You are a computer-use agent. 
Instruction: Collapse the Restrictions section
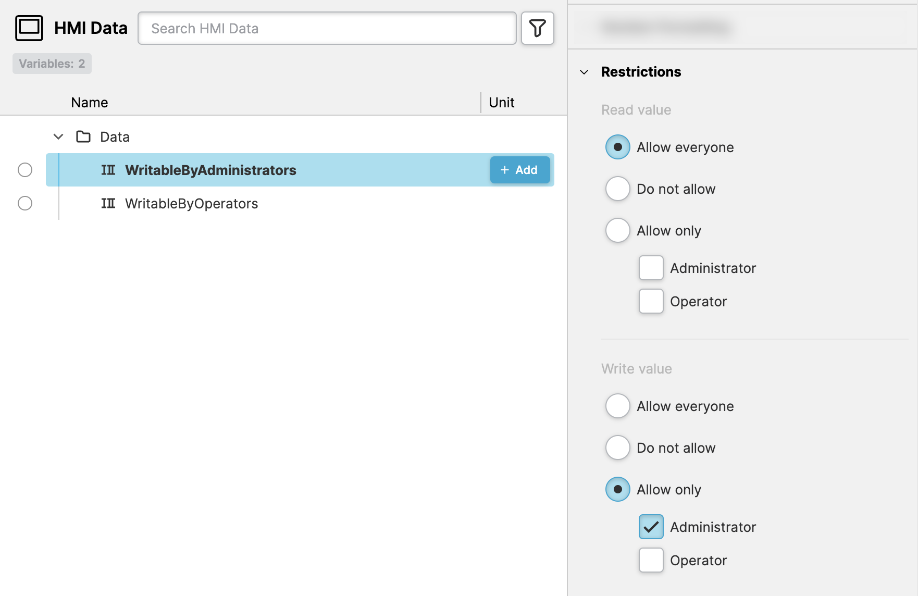coord(584,72)
